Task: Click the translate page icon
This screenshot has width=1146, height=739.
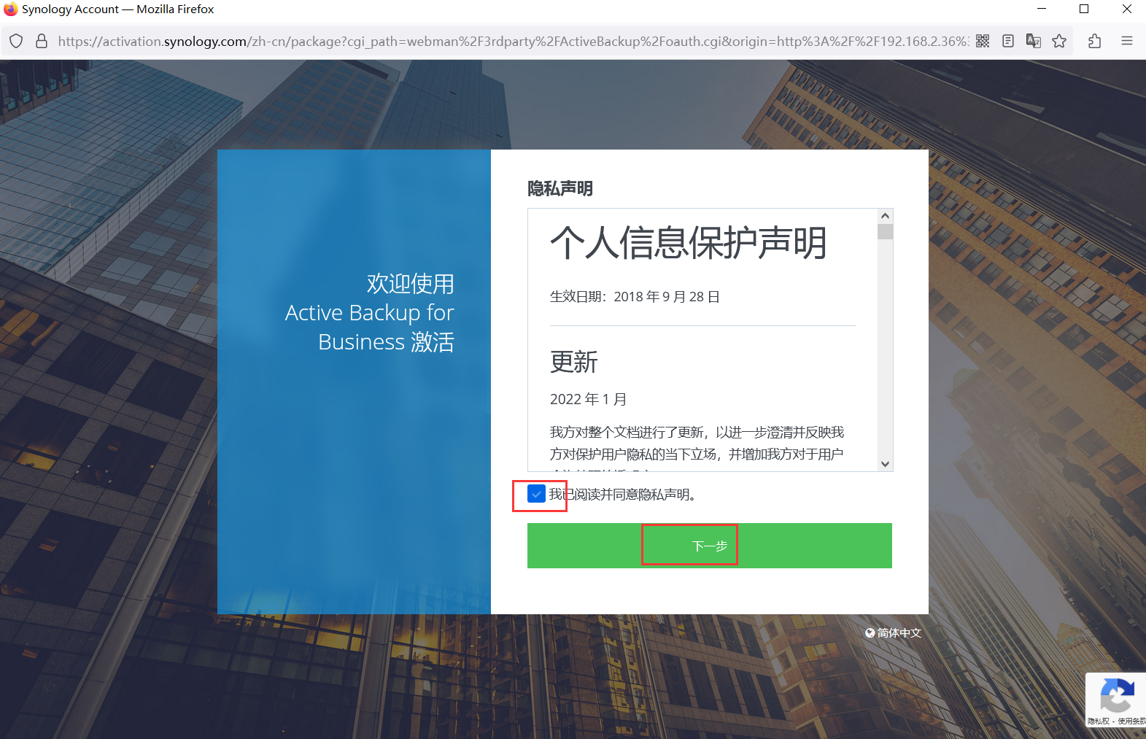Action: (x=1033, y=41)
